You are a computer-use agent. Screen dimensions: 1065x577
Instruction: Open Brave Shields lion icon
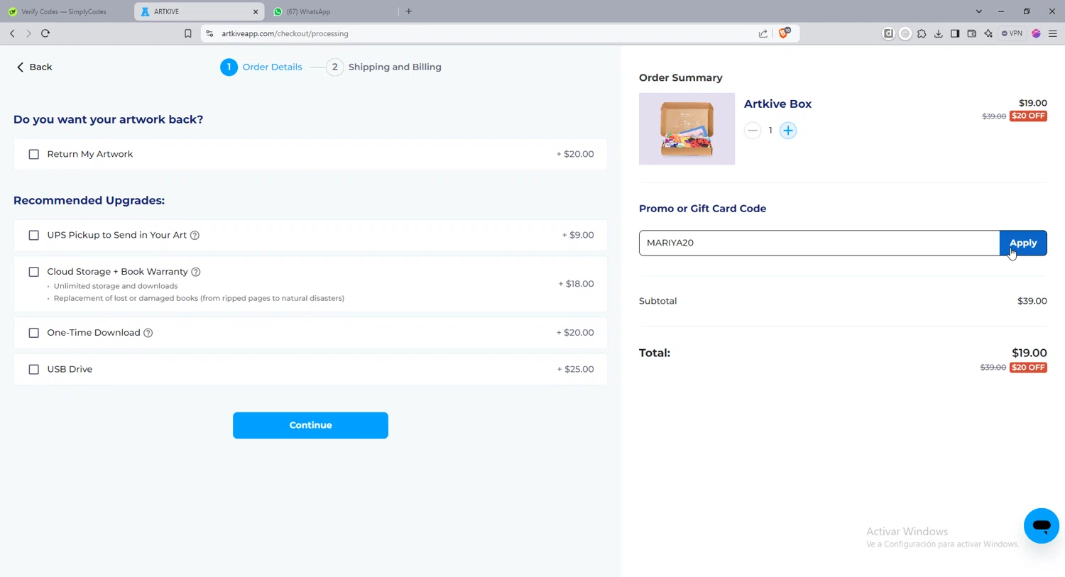click(x=784, y=33)
